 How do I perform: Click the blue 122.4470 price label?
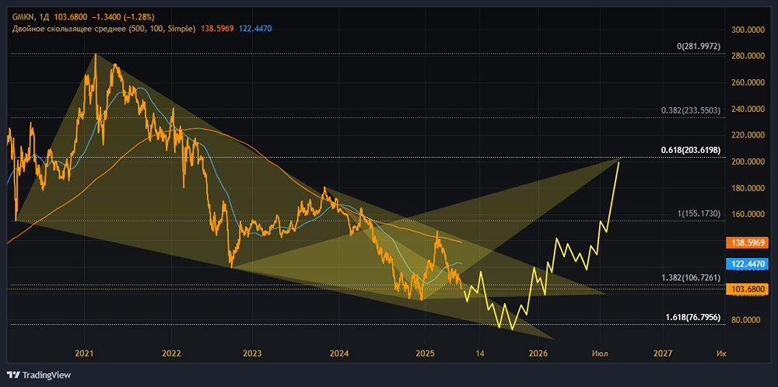pyautogui.click(x=748, y=263)
